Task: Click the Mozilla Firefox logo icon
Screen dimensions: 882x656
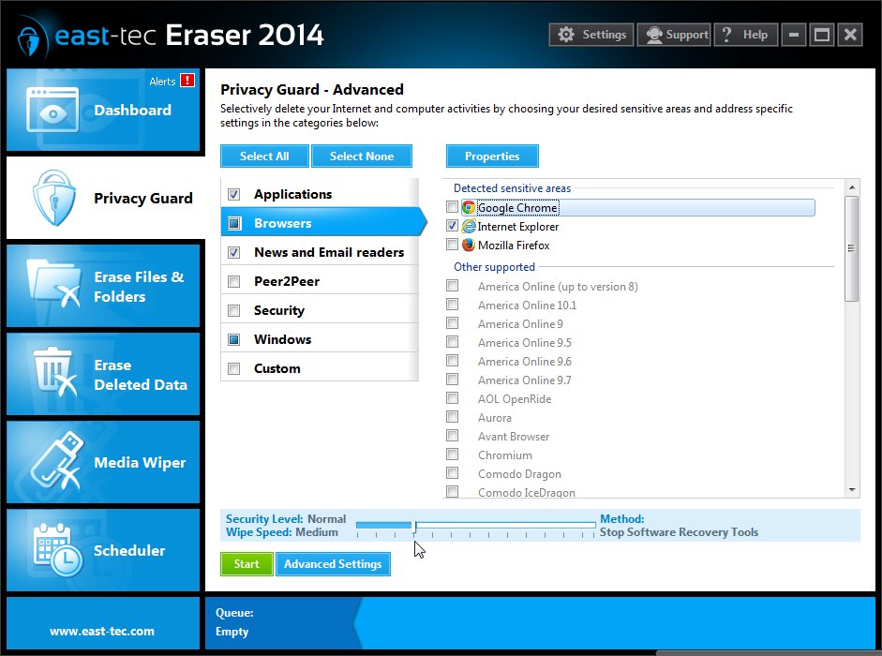Action: click(469, 245)
